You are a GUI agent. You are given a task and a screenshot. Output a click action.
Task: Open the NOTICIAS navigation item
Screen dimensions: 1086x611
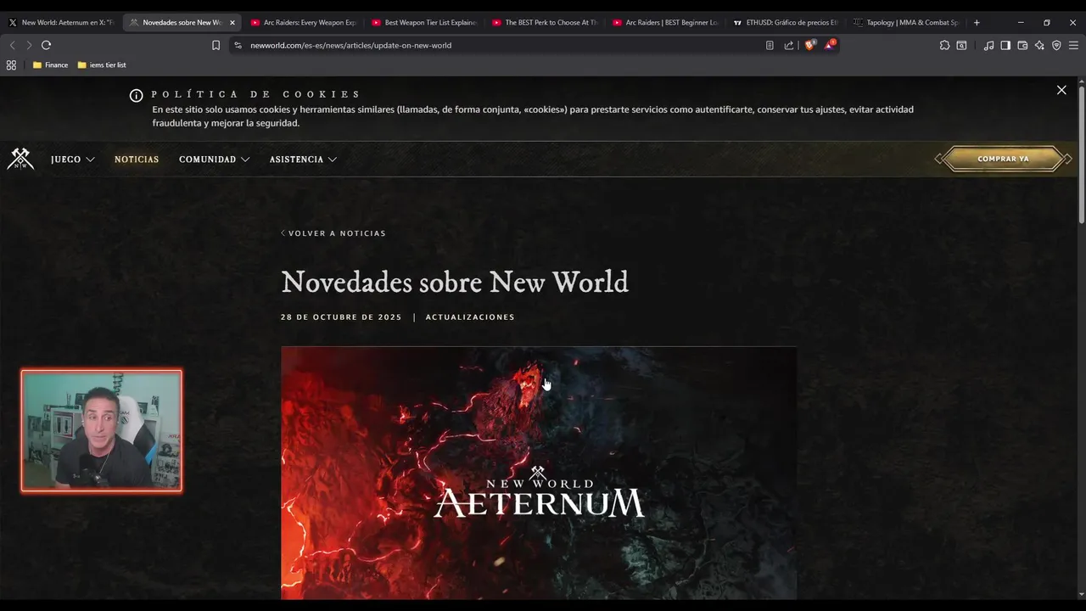click(137, 160)
